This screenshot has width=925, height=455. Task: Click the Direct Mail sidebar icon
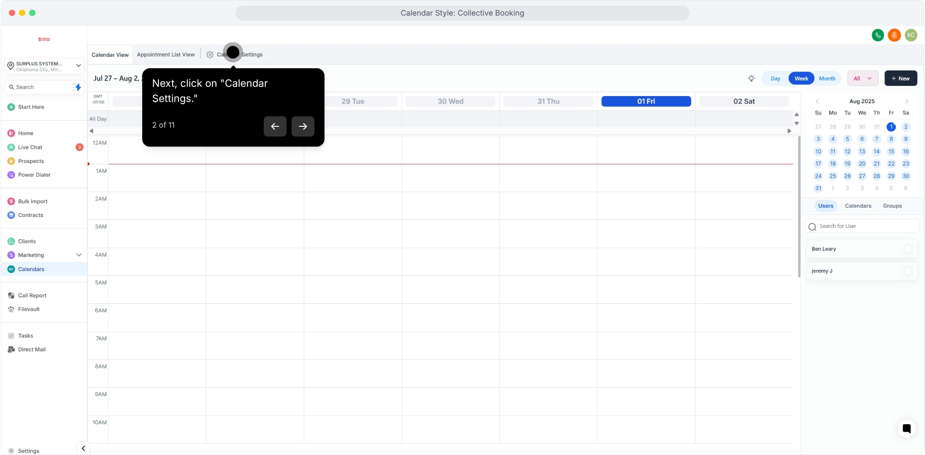point(11,350)
